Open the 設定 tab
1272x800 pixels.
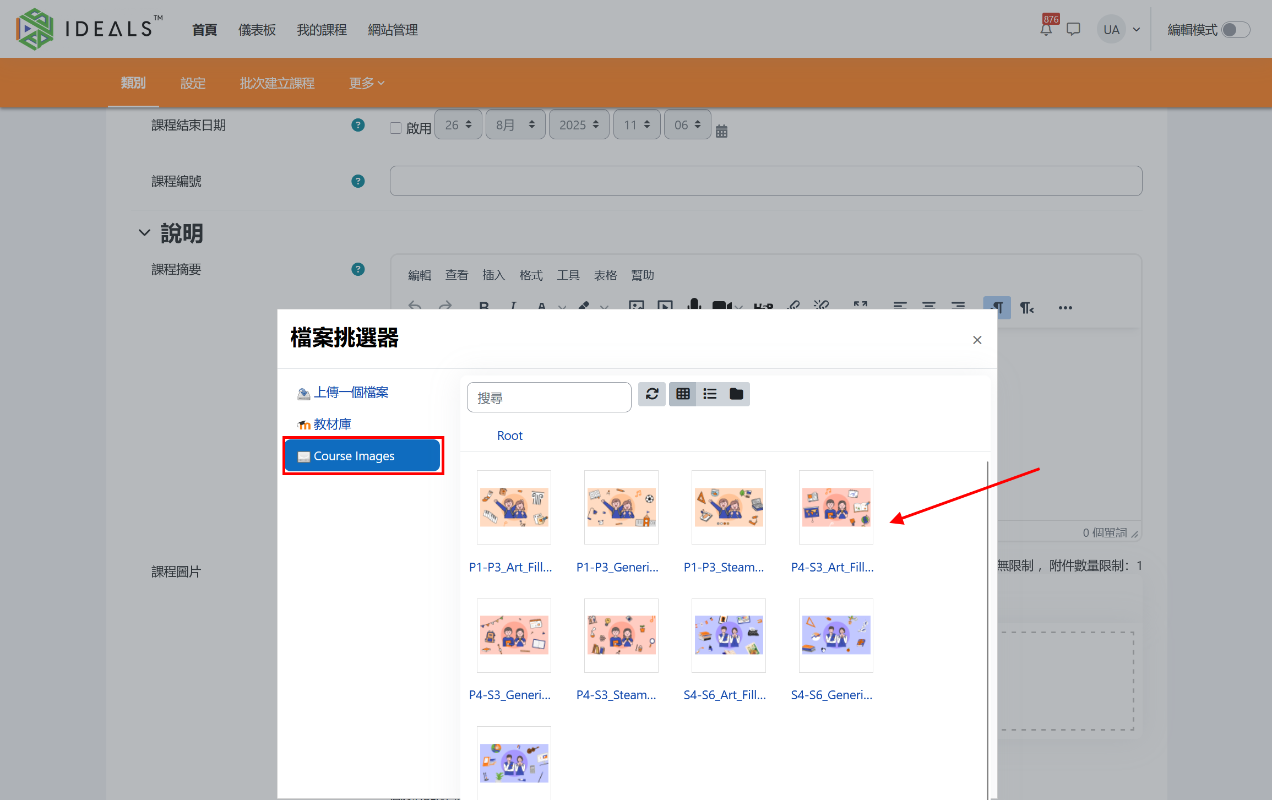pyautogui.click(x=193, y=83)
